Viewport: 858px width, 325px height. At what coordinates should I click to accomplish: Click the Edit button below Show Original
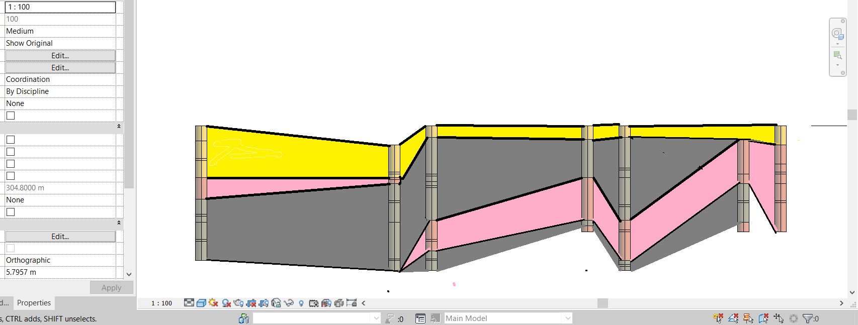click(x=60, y=55)
